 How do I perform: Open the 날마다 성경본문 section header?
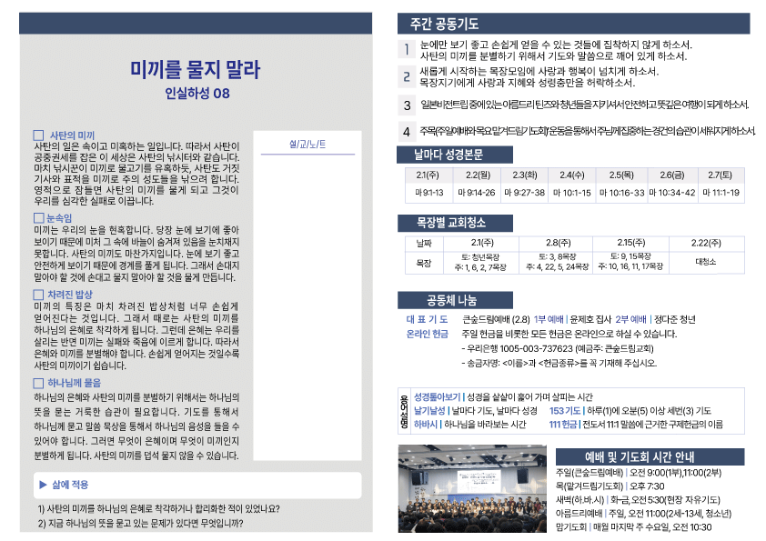tap(448, 155)
